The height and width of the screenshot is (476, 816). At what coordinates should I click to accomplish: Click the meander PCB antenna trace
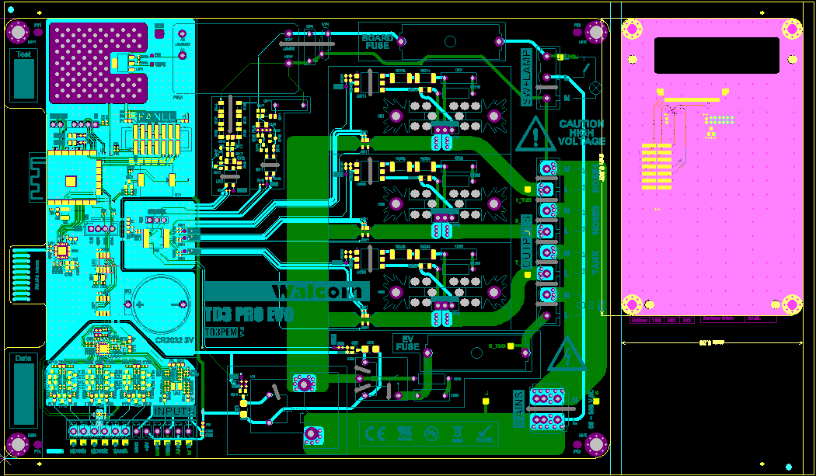click(37, 177)
